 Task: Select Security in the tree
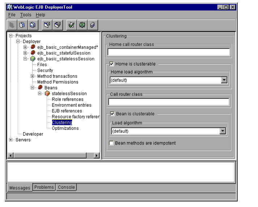tap(45, 70)
